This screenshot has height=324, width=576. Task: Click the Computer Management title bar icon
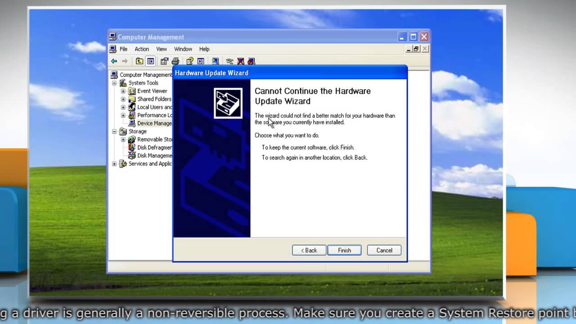pos(112,37)
